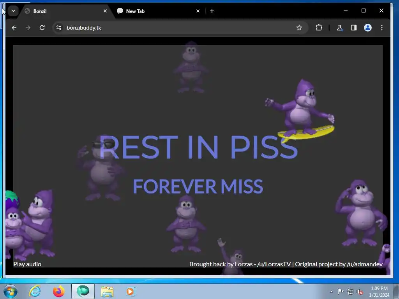Click the REST IN PISS heading
Image resolution: width=399 pixels, height=299 pixels.
pos(198,147)
